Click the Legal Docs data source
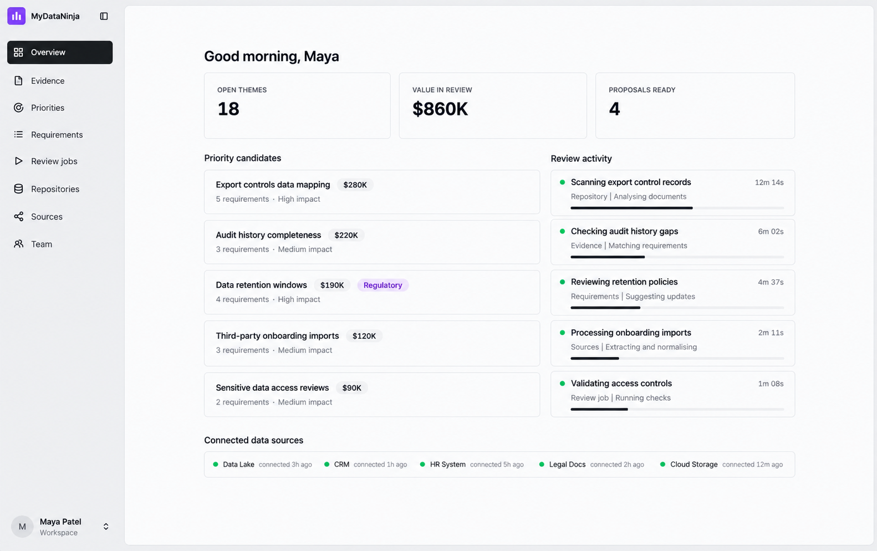 click(x=592, y=465)
